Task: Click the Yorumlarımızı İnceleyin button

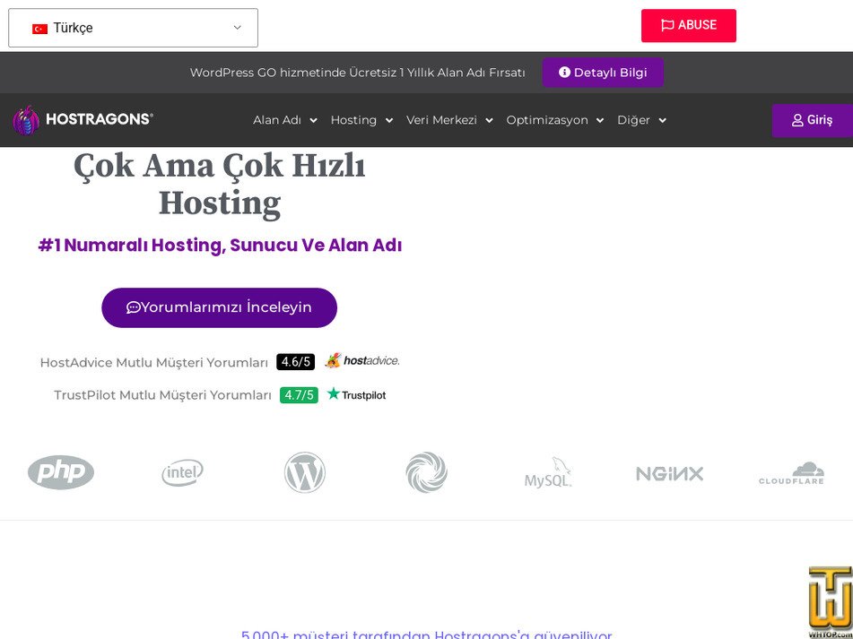Action: coord(219,307)
